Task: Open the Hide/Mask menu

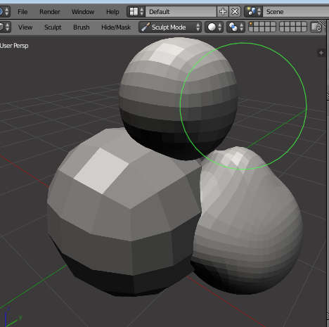Action: tap(116, 27)
